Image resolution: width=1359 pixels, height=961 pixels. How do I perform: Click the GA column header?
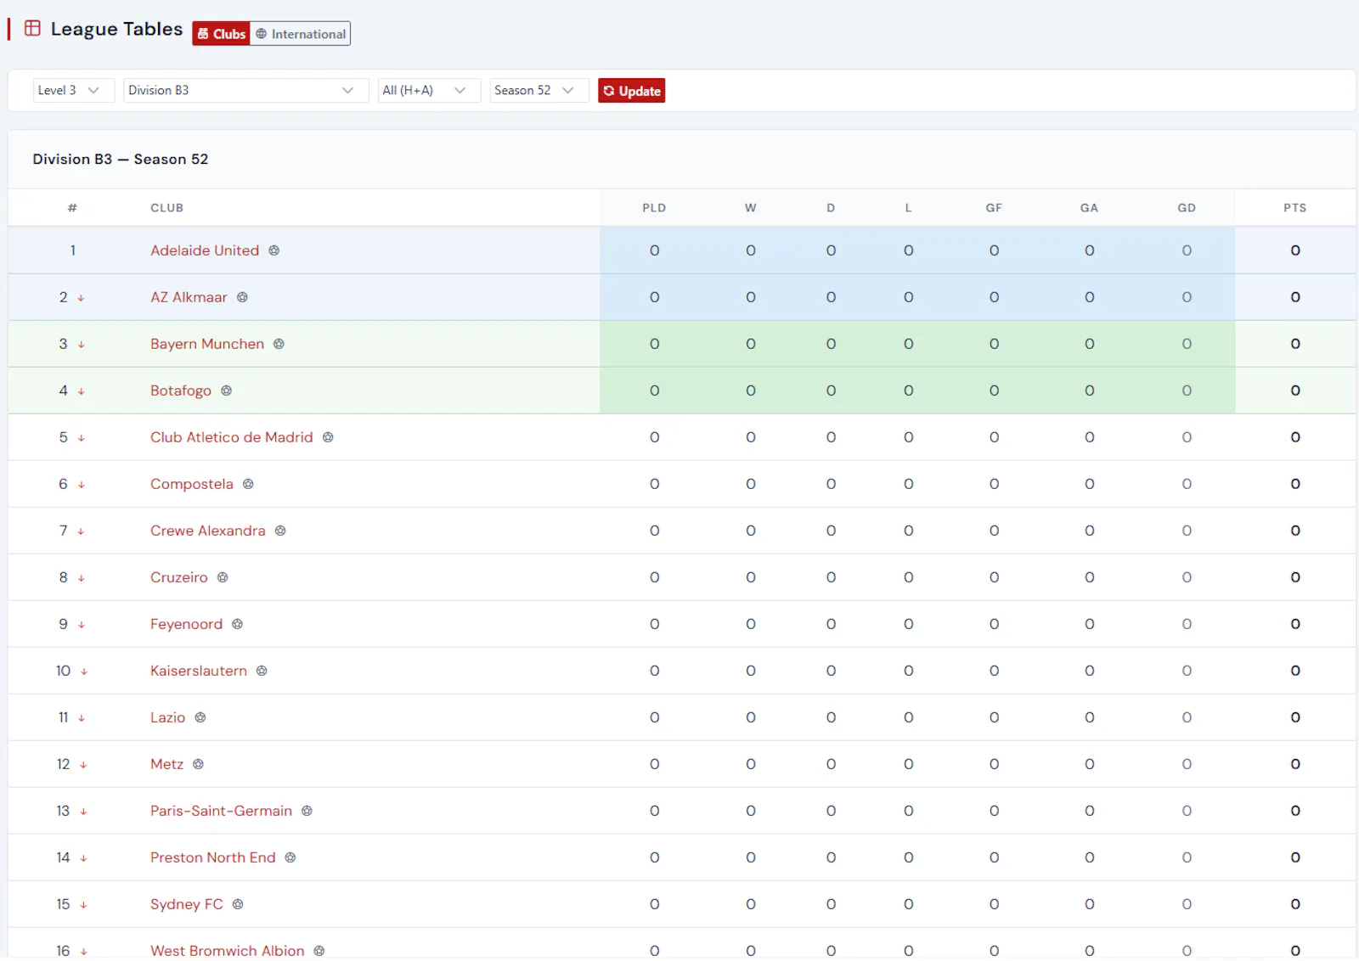pos(1089,208)
